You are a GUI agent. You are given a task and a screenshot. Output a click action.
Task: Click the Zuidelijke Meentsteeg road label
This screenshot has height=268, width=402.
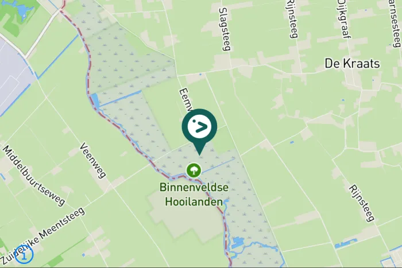pyautogui.click(x=43, y=236)
